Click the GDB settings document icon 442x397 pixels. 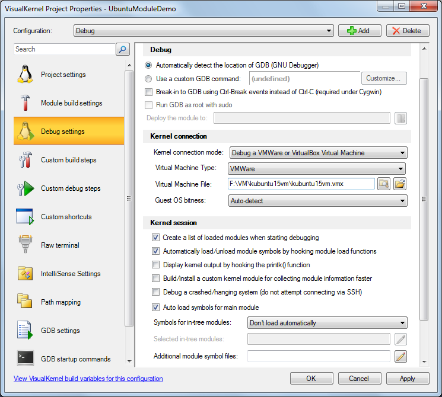(x=25, y=330)
